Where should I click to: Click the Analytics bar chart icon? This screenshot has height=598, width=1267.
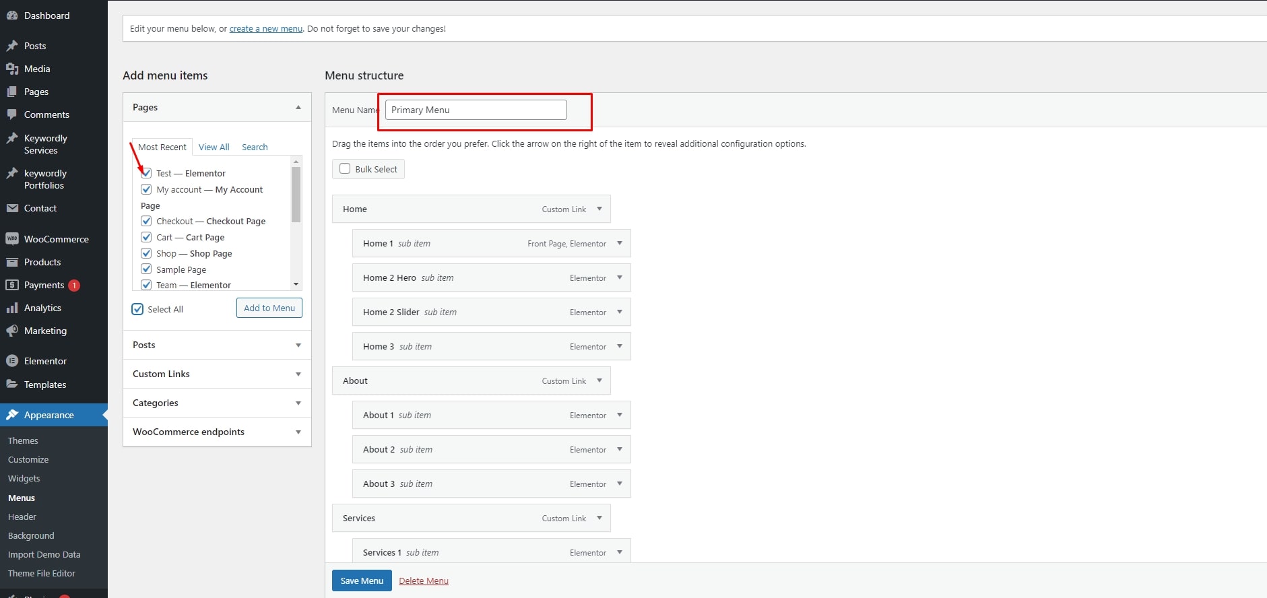12,308
